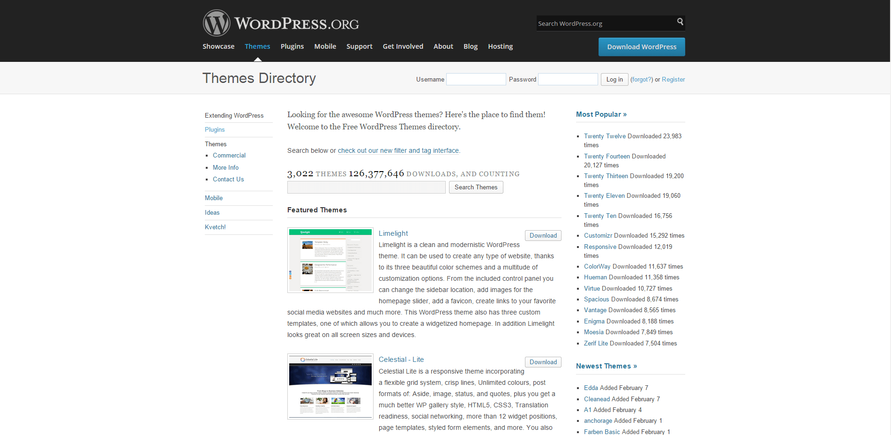Open the Enigma theme link

(594, 322)
